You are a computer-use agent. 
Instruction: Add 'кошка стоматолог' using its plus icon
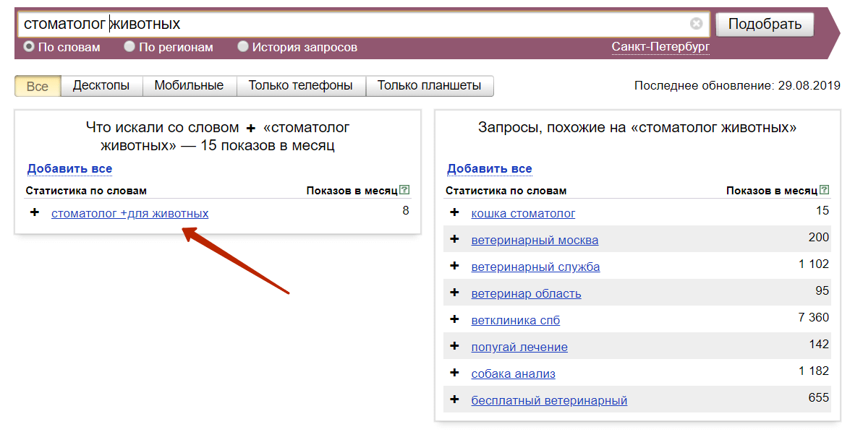[454, 212]
